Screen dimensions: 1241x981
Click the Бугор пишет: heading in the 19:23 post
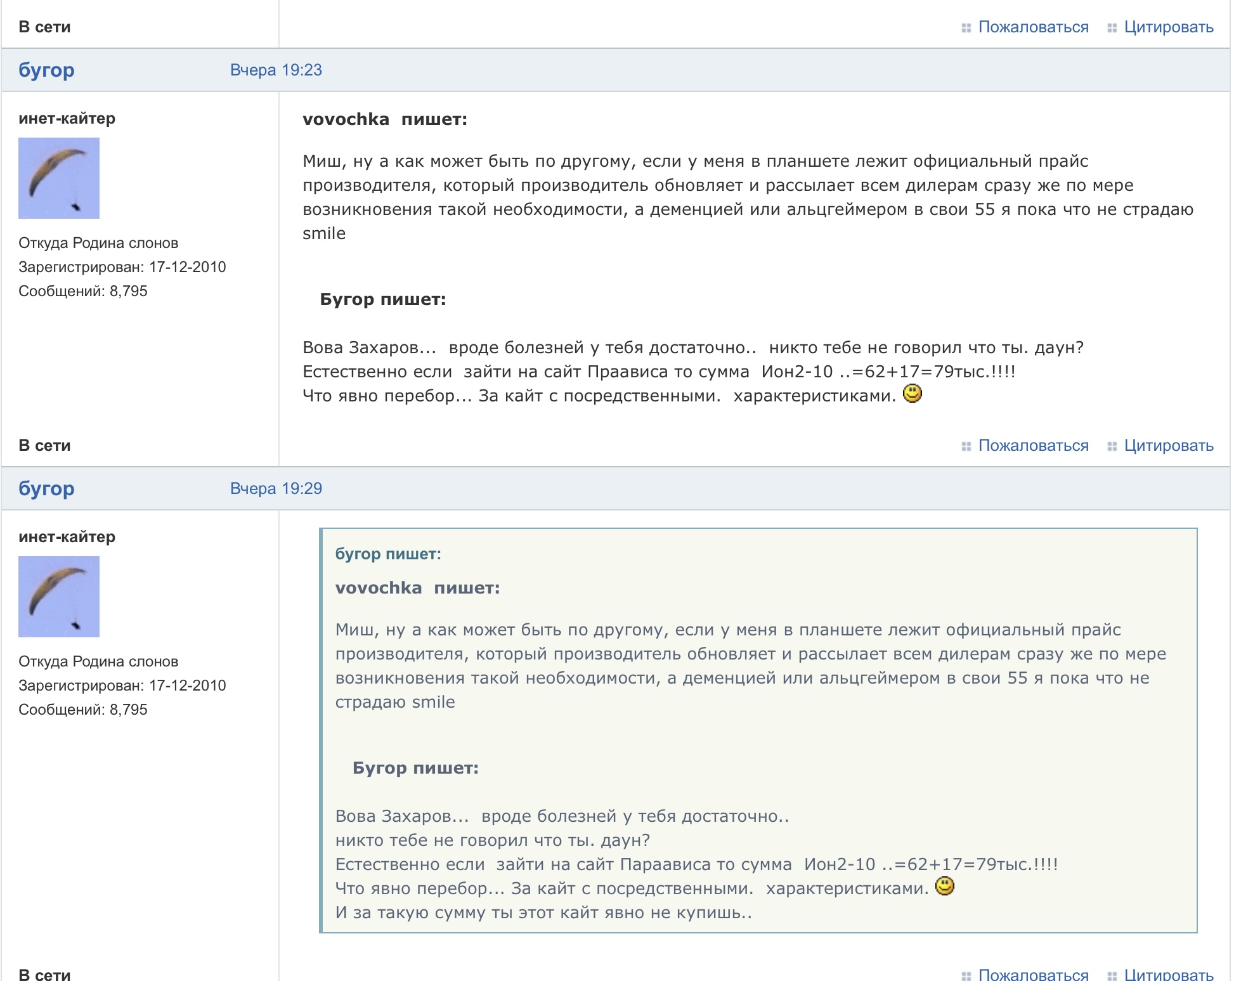click(x=383, y=299)
